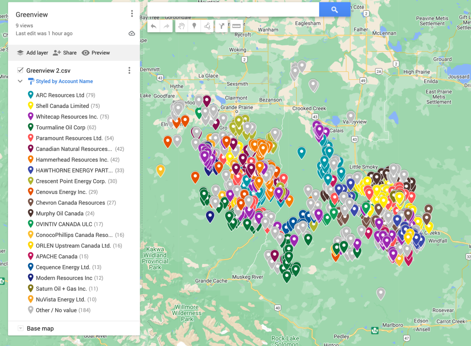471x346 pixels.
Task: Open the Greenview 2.csv layer options menu
Action: (x=129, y=71)
